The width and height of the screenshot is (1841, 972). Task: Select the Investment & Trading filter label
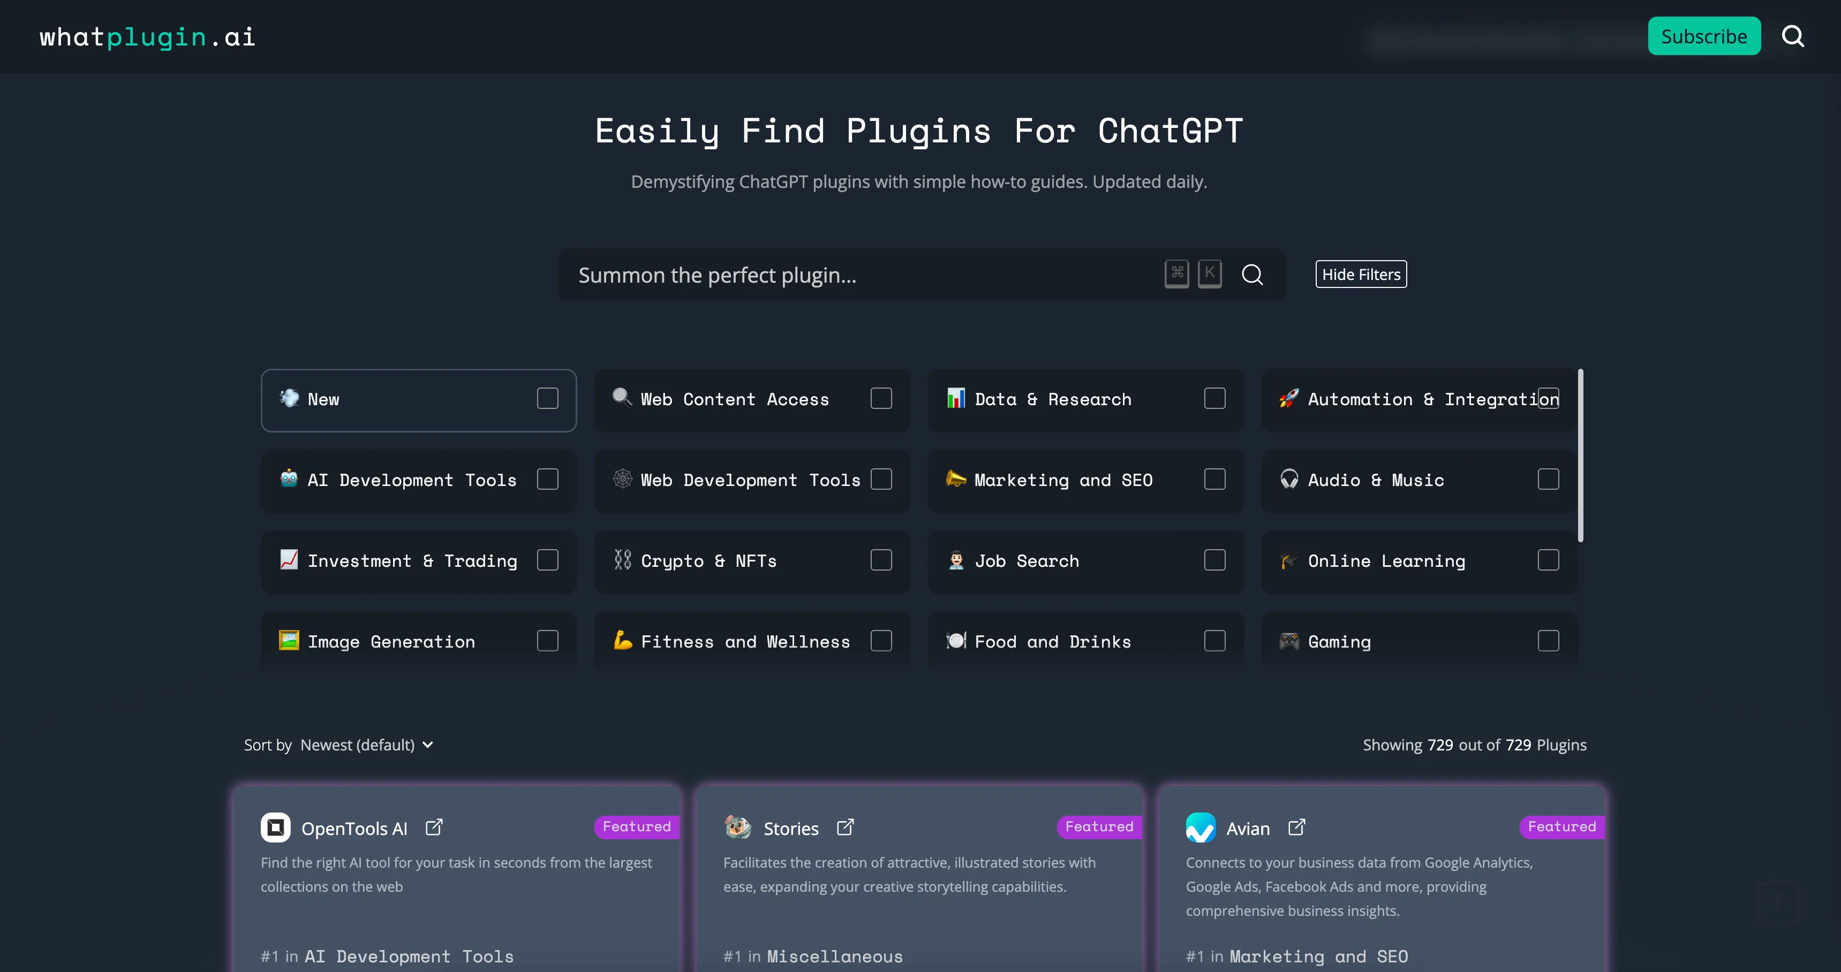click(412, 561)
